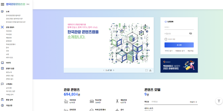This screenshot has width=223, height=111.
Task: Select 쇼핑 in the sidebar
Action: [8, 54]
